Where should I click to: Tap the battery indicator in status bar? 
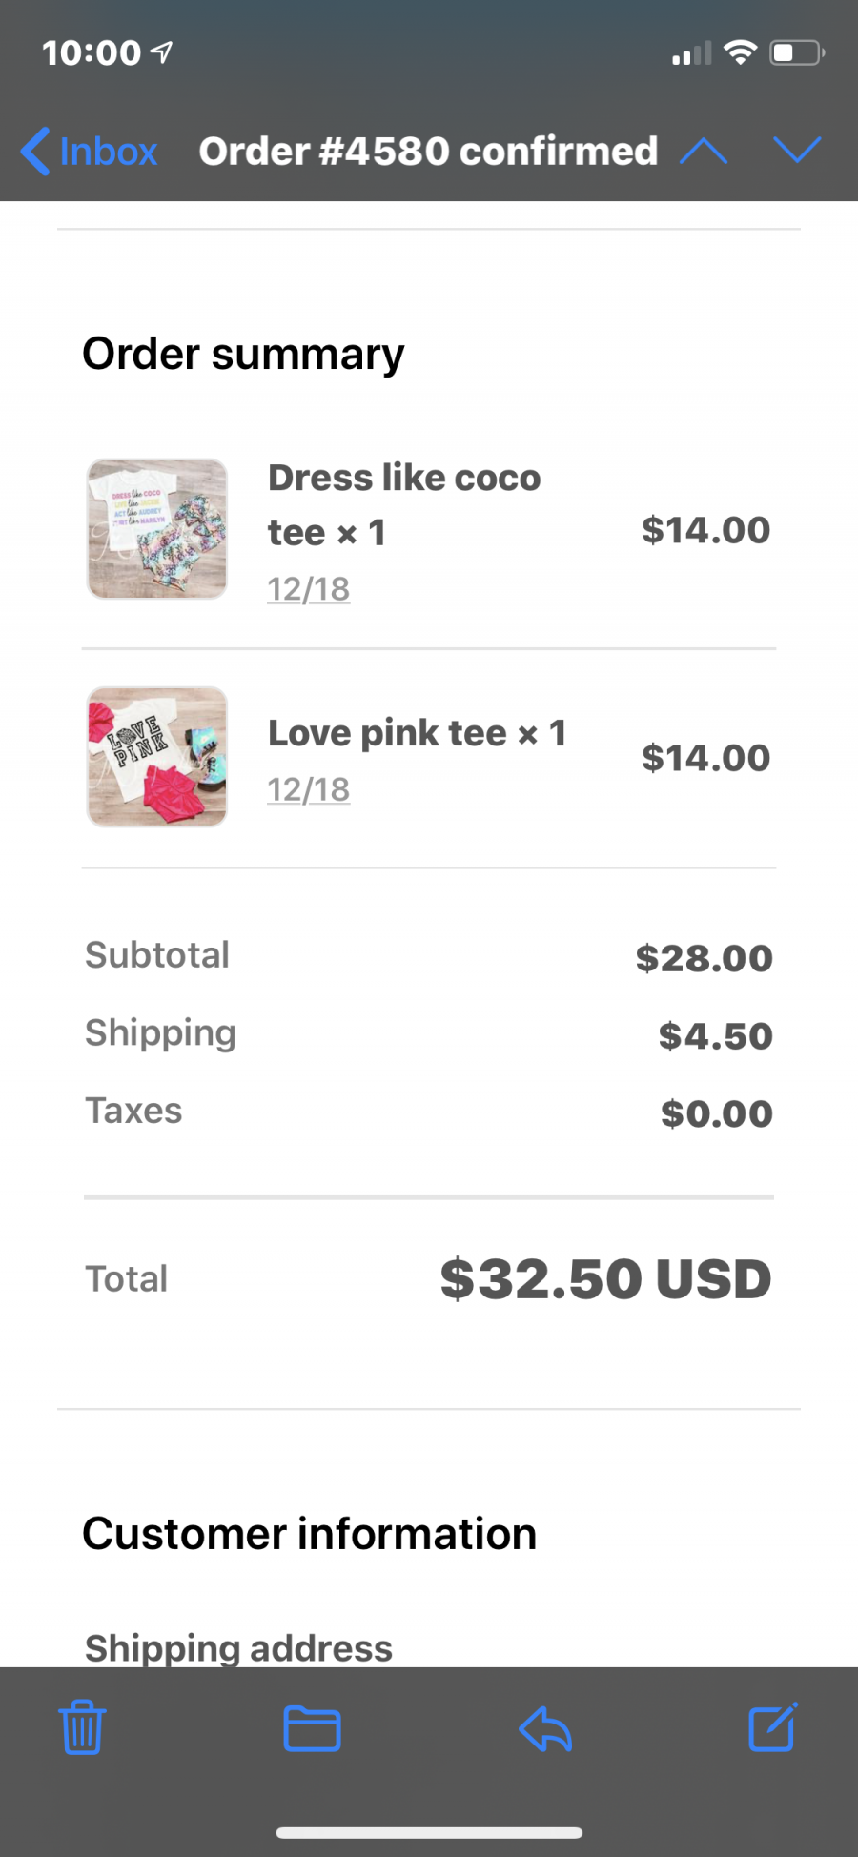click(x=798, y=52)
